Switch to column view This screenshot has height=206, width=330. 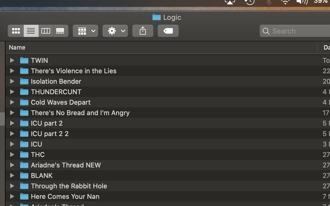click(46, 31)
